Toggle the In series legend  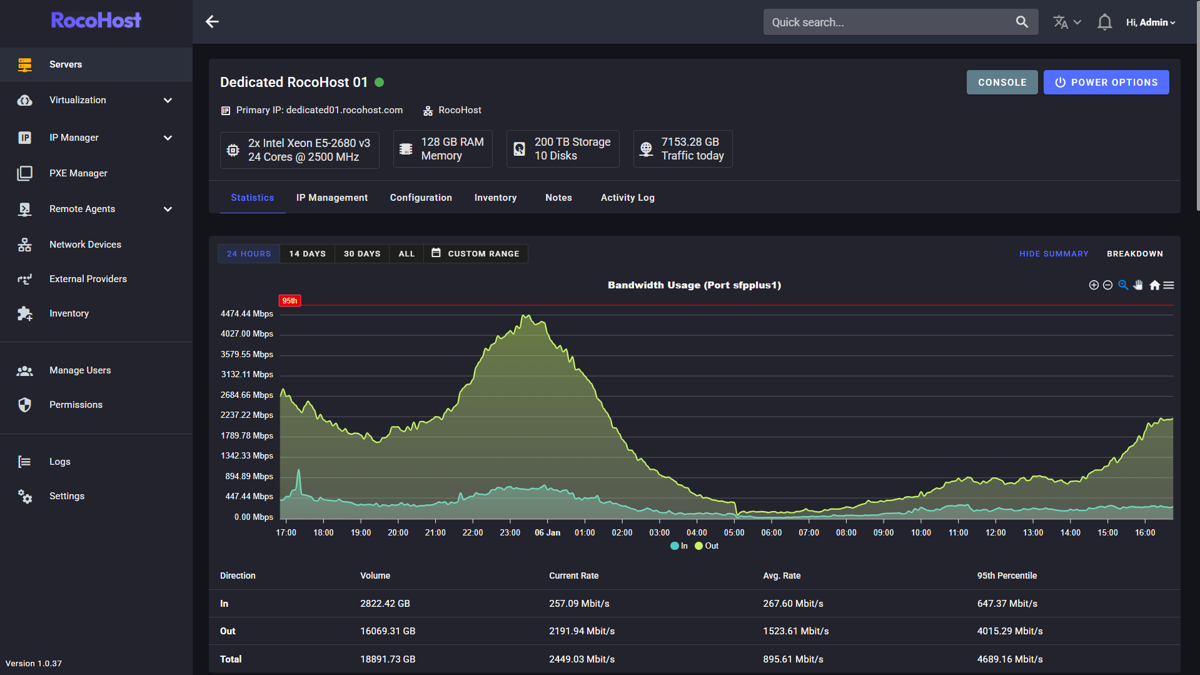679,546
